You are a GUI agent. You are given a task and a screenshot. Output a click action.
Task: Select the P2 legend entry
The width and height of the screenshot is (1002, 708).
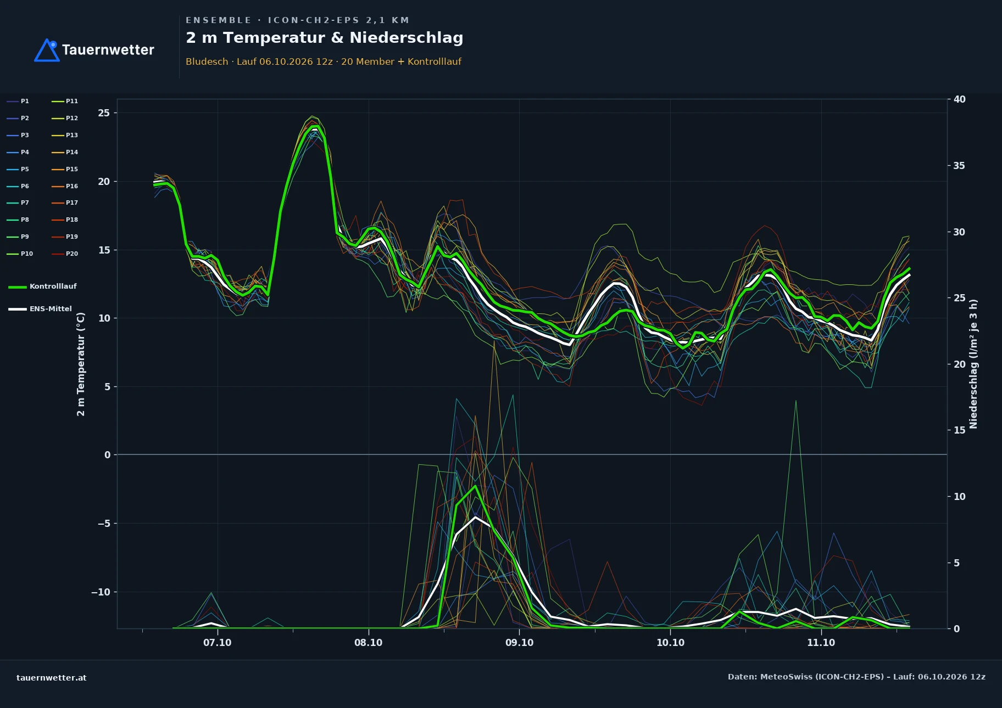(x=18, y=118)
